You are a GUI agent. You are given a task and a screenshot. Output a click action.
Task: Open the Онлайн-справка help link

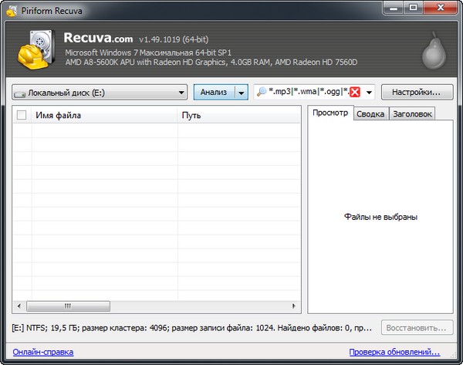pos(42,352)
